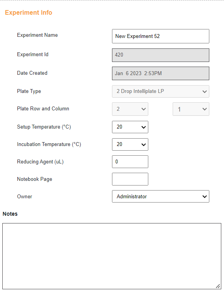Click the Notebook Page label
The width and height of the screenshot is (224, 292).
click(x=34, y=179)
